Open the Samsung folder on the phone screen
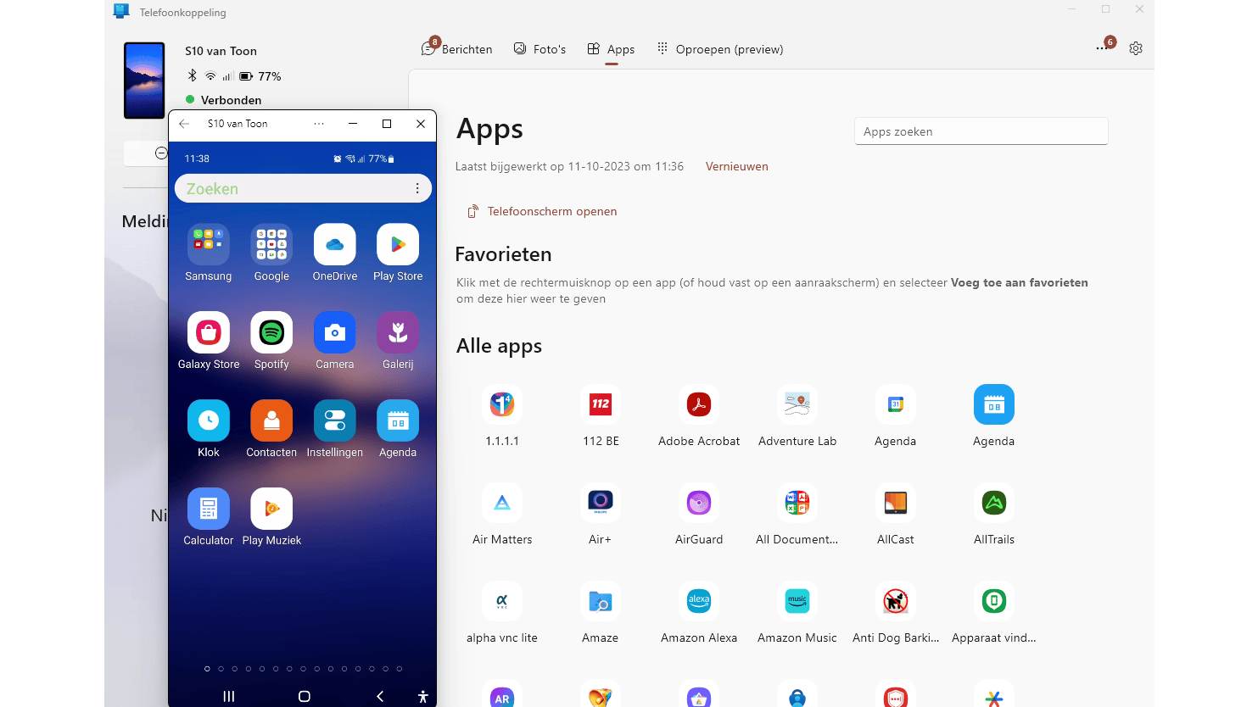The width and height of the screenshot is (1258, 707). 209,245
